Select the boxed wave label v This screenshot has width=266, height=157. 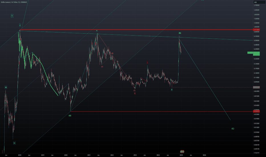coord(20,25)
